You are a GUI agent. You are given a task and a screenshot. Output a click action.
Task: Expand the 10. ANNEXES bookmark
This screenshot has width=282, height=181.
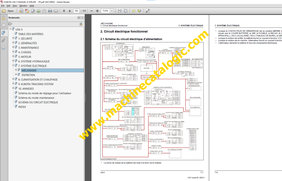[x=13, y=88]
